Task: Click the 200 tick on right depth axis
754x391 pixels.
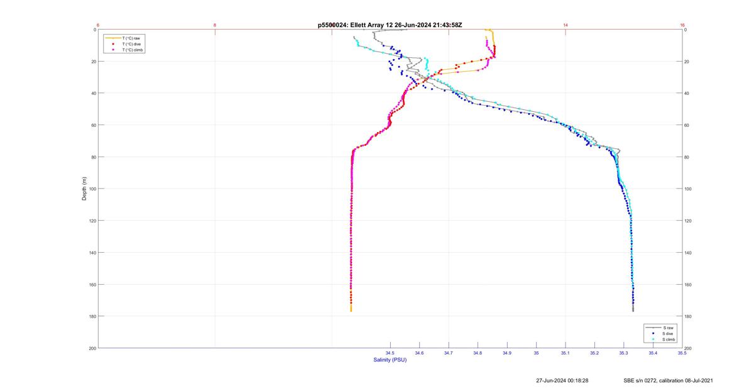Action: click(689, 348)
